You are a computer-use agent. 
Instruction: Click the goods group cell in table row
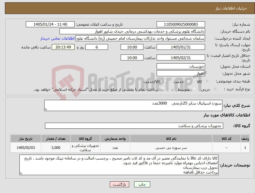pos(85,148)
